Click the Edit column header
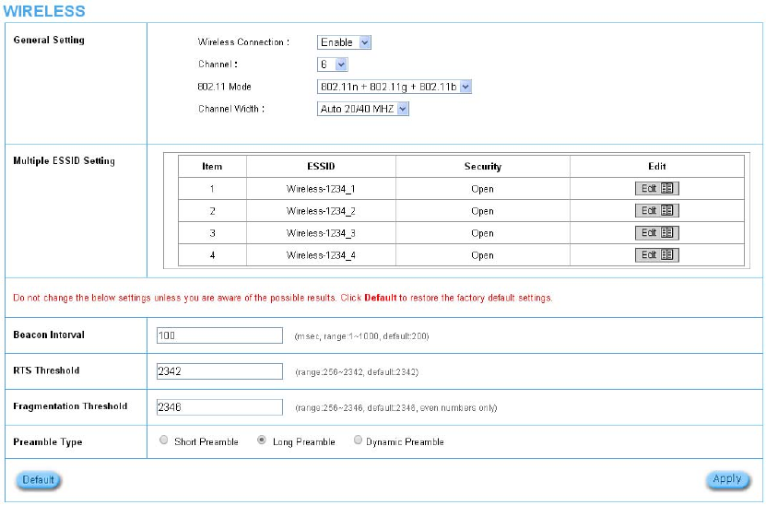This screenshot has width=766, height=505. (656, 167)
